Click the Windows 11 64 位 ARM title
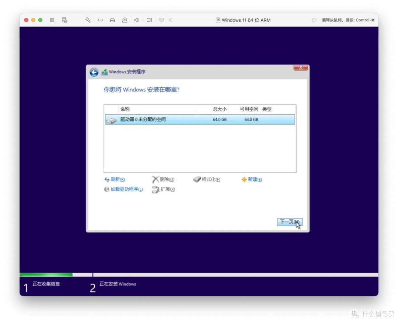Image resolution: width=398 pixels, height=322 pixels. 246,20
